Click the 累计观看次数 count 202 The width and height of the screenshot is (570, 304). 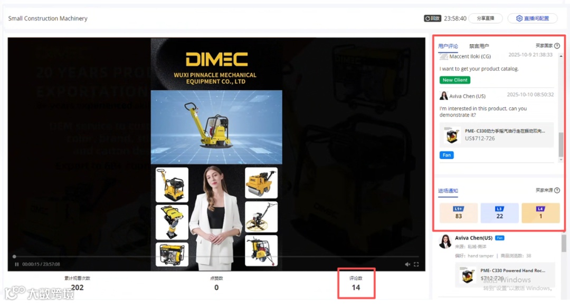(x=77, y=287)
